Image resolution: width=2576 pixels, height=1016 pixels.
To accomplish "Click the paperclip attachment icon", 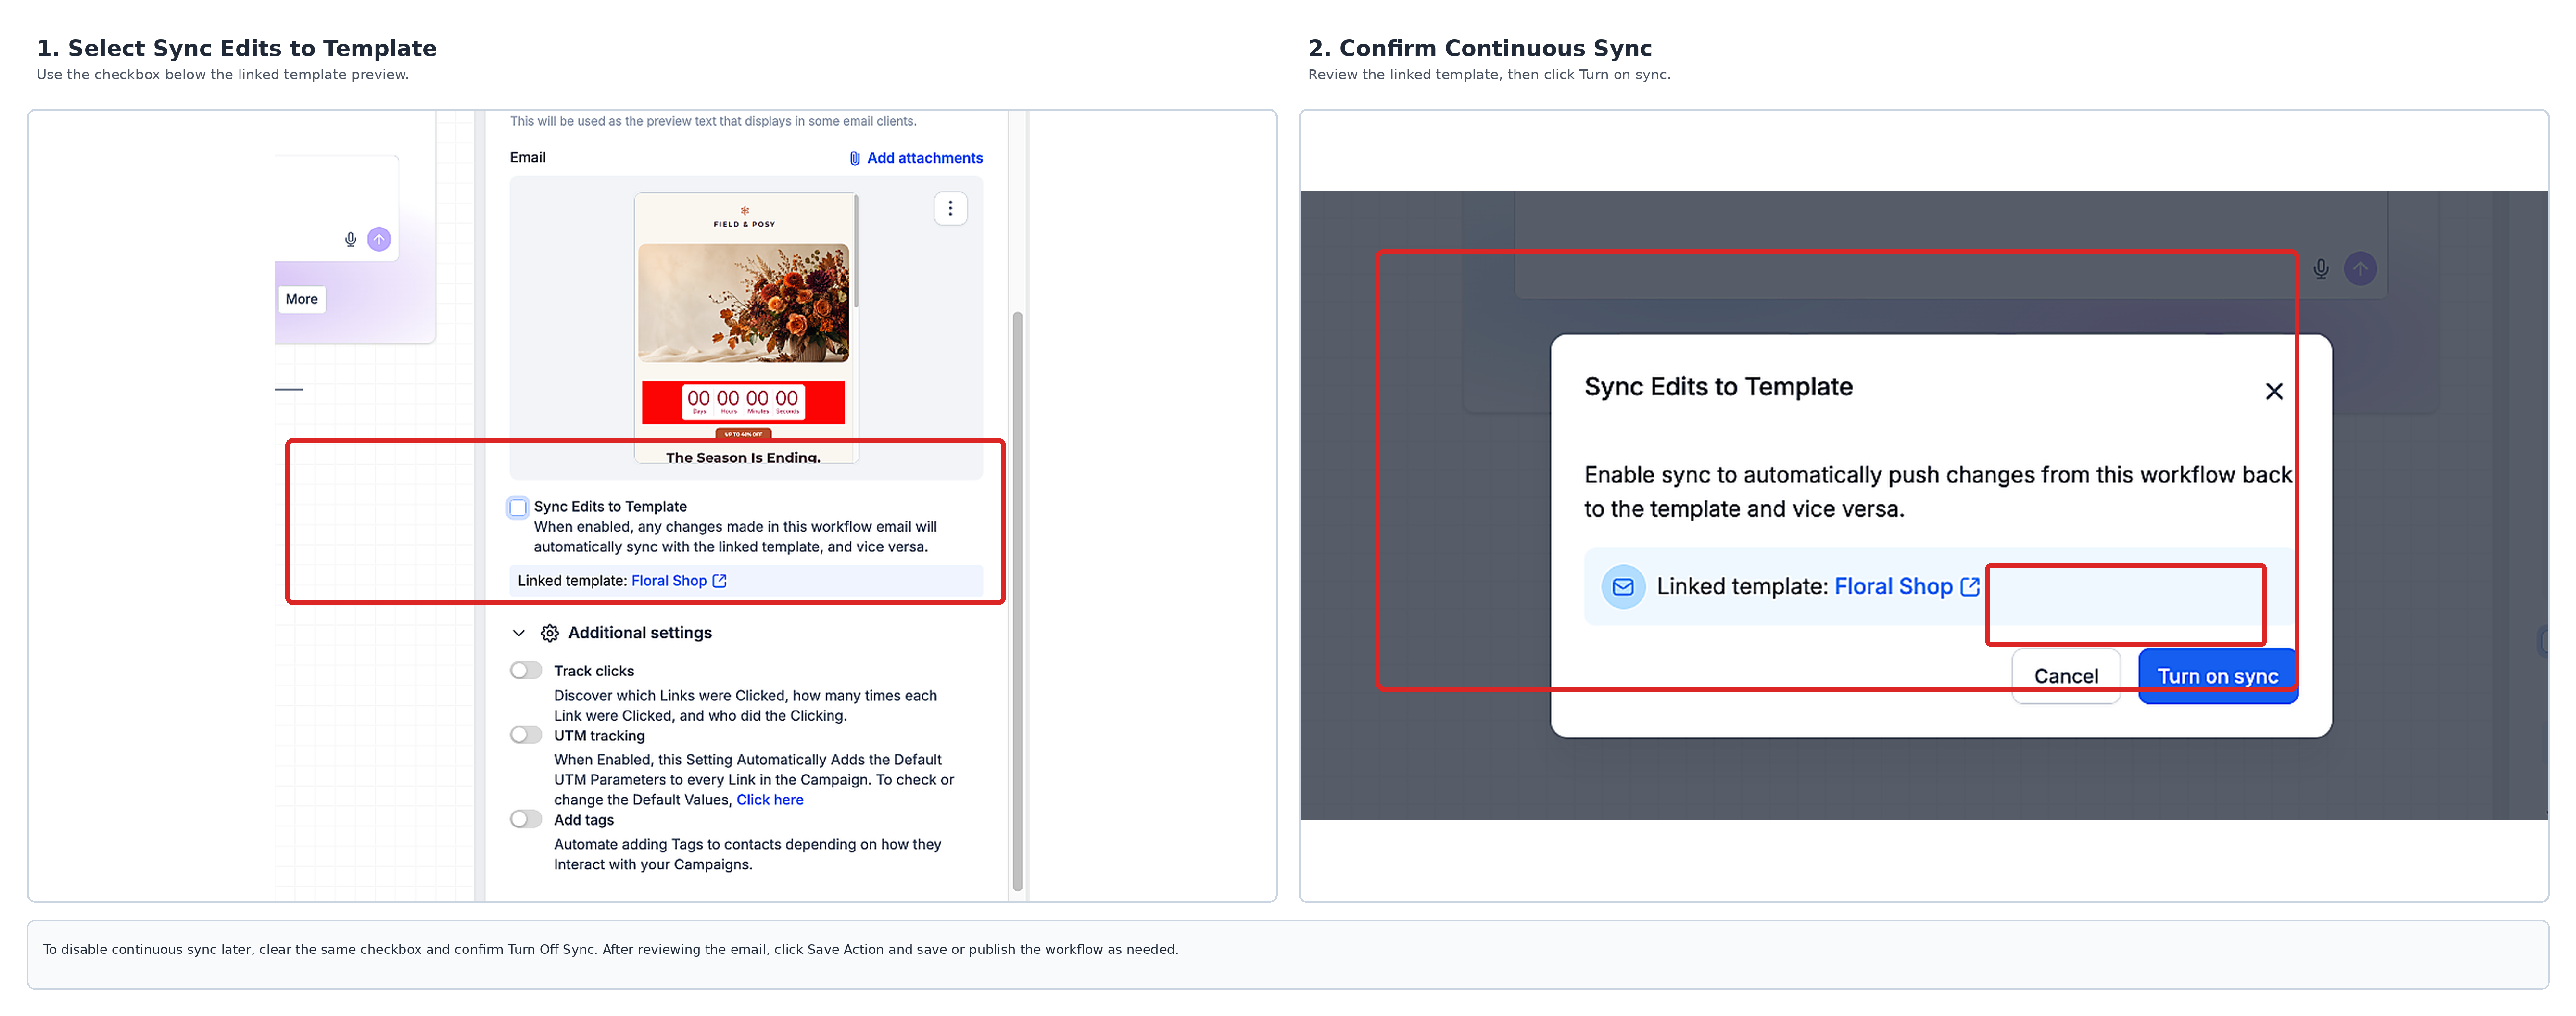I will [855, 158].
